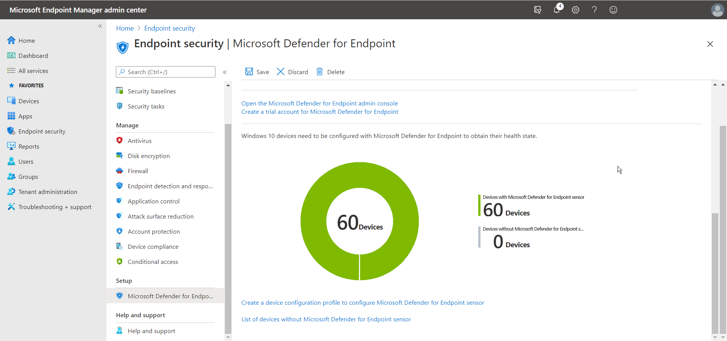
Task: Click the Endpoint security breadcrumb link
Action: [x=170, y=28]
